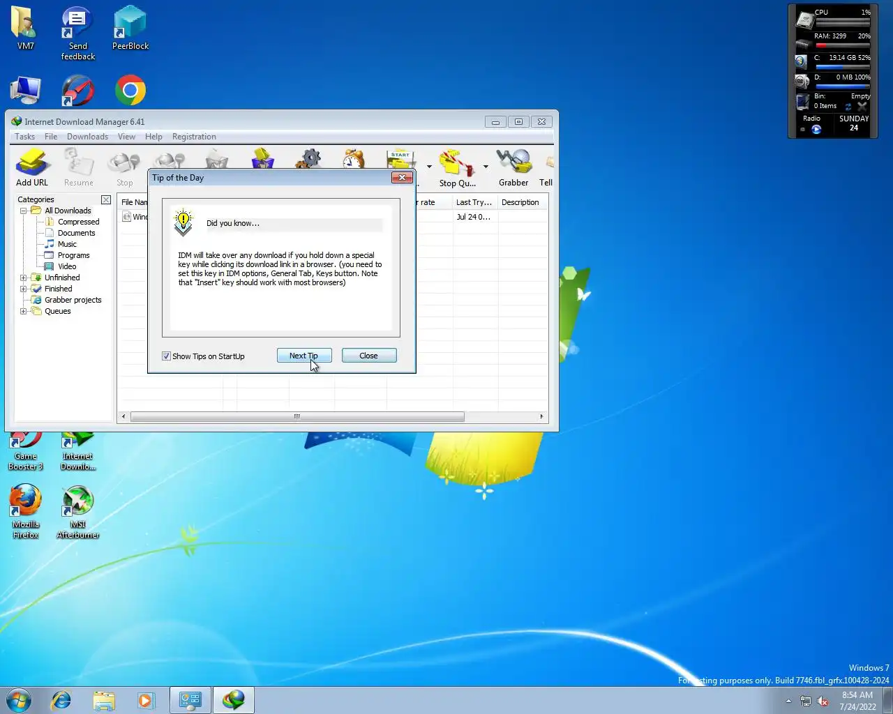Select the Programs category
This screenshot has height=714, width=893.
pyautogui.click(x=73, y=255)
